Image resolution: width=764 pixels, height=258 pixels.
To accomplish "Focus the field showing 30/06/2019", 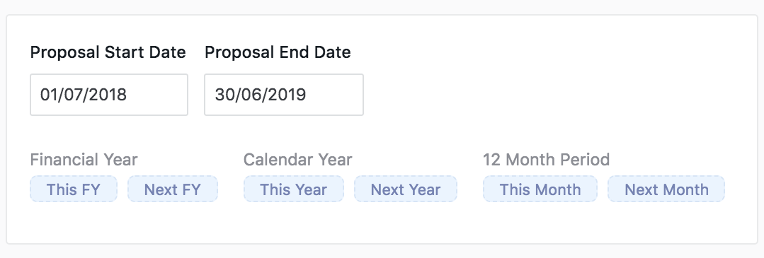I will tap(283, 95).
